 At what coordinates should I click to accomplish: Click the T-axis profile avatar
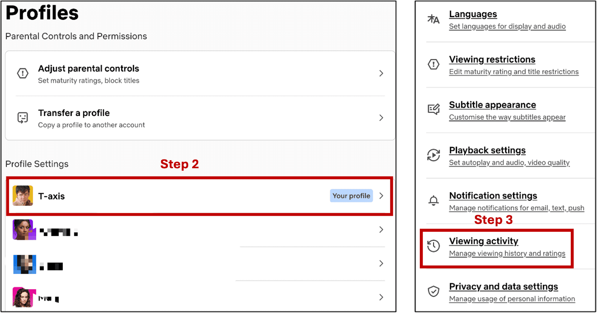(23, 196)
